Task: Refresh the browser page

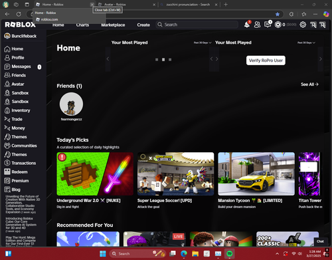Action: click(19, 14)
